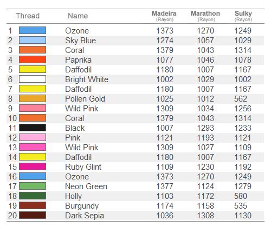This screenshot has width=271, height=227.
Task: Select row 13 Wild Pink name
Action: (x=82, y=148)
